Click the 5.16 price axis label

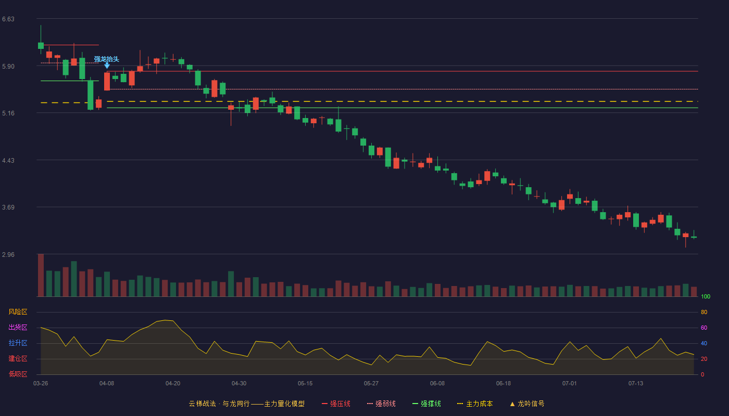(8, 113)
